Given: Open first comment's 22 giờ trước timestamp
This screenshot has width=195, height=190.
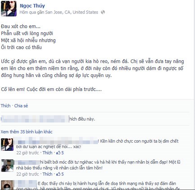Looking at the screenshot, I should (27, 153).
